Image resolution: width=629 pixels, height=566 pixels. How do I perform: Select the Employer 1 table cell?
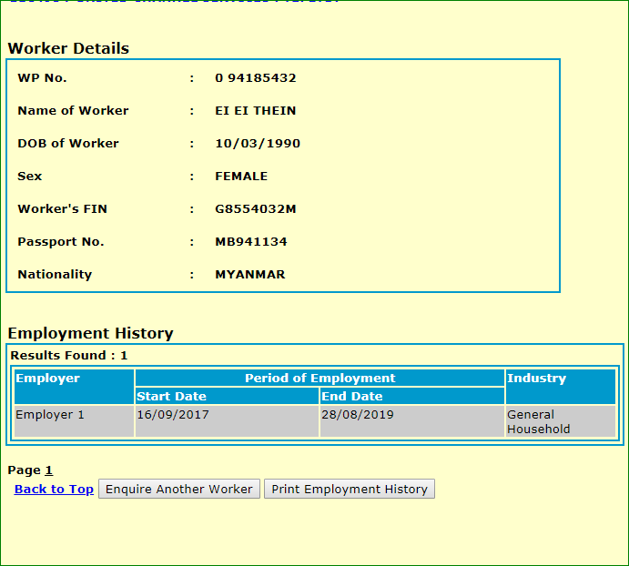click(x=50, y=415)
